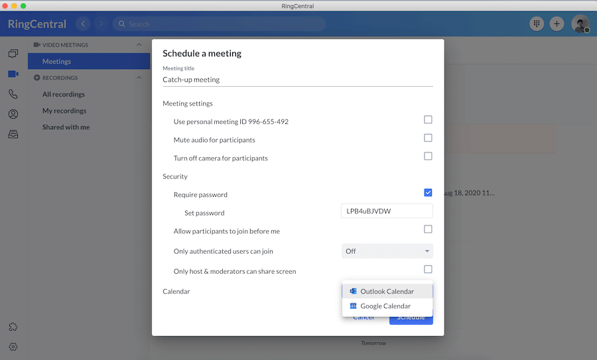Open the Apps puzzle-piece icon

pyautogui.click(x=13, y=327)
